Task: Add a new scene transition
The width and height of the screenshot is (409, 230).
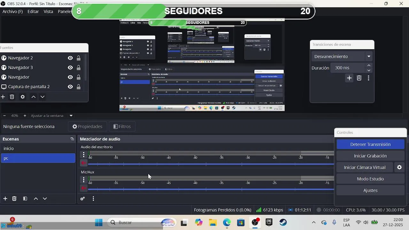Action: [x=349, y=78]
